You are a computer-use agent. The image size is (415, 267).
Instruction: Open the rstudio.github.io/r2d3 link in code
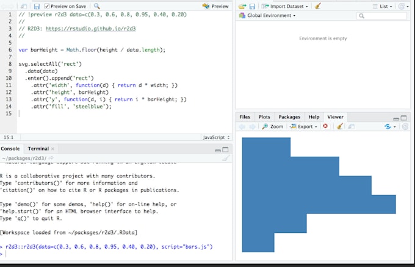coord(90,29)
